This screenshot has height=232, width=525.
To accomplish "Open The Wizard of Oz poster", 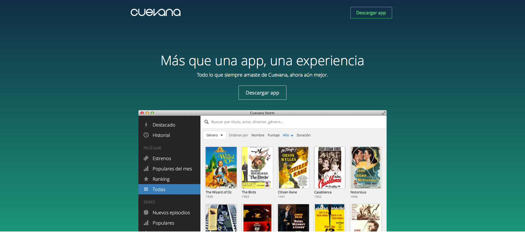I will click(x=221, y=168).
